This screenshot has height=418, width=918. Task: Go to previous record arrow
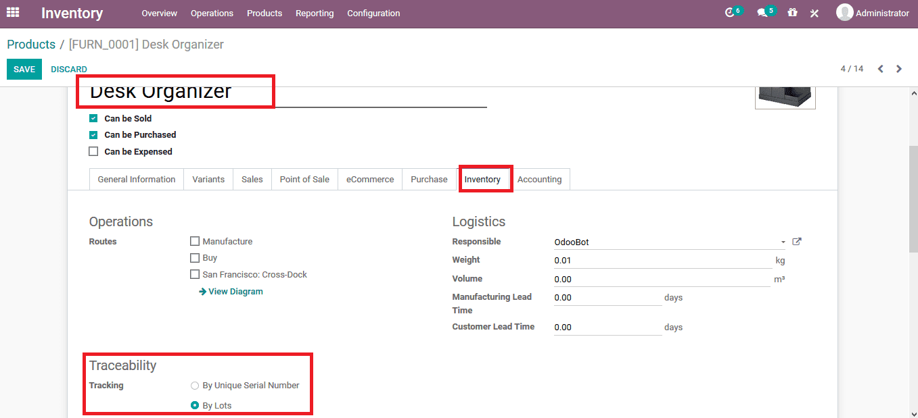881,69
